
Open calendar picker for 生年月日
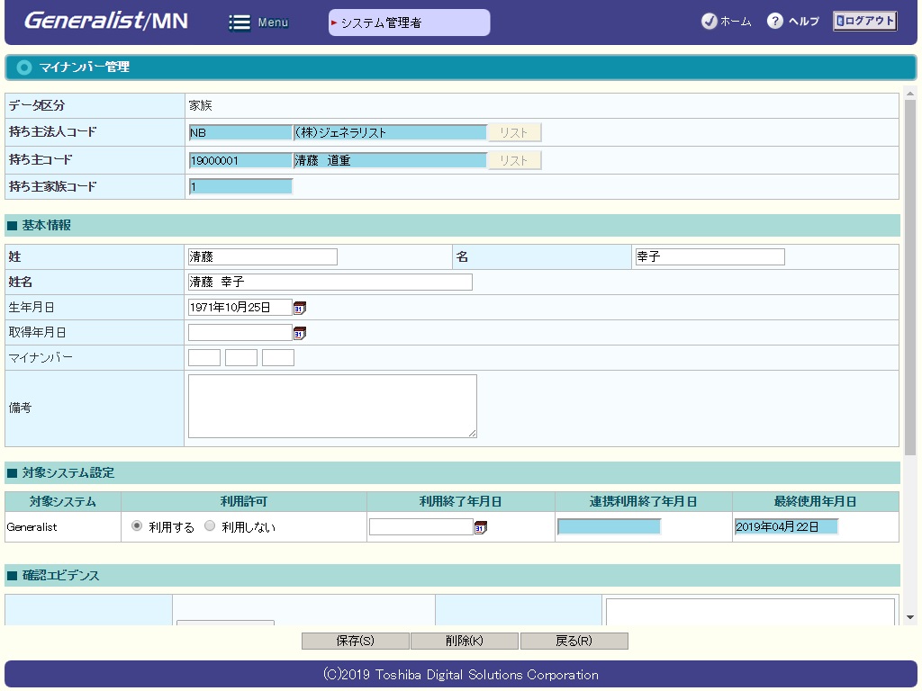(x=300, y=308)
